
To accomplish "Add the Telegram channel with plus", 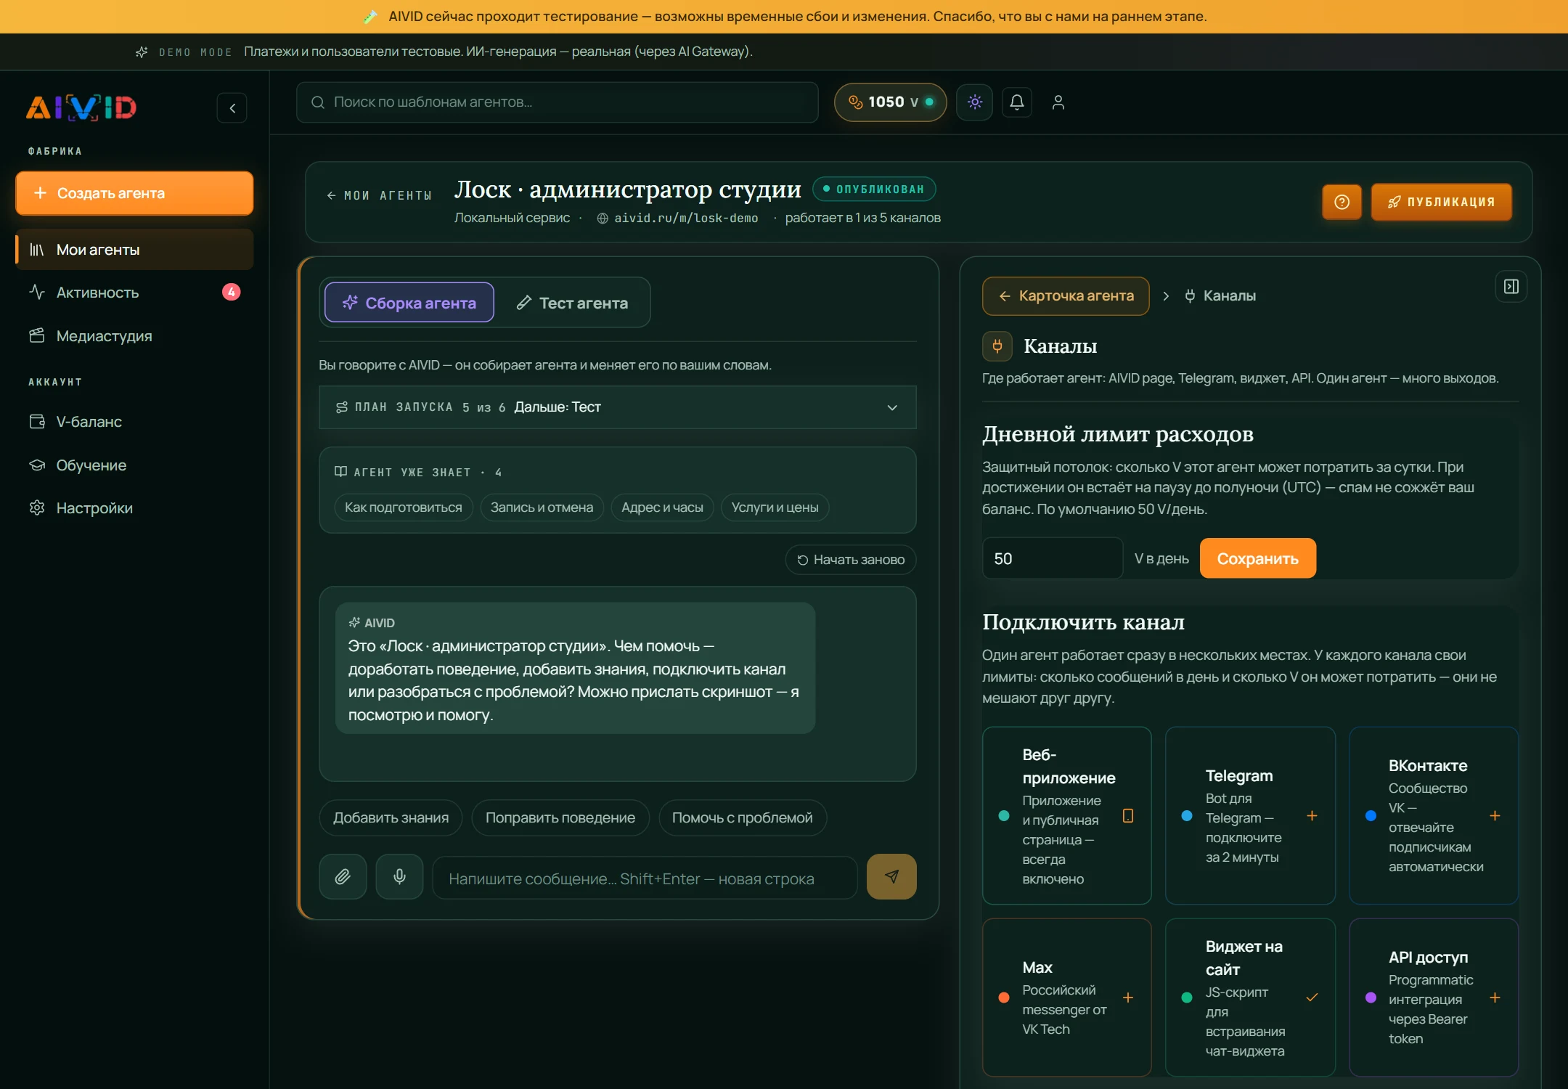I will [1312, 816].
